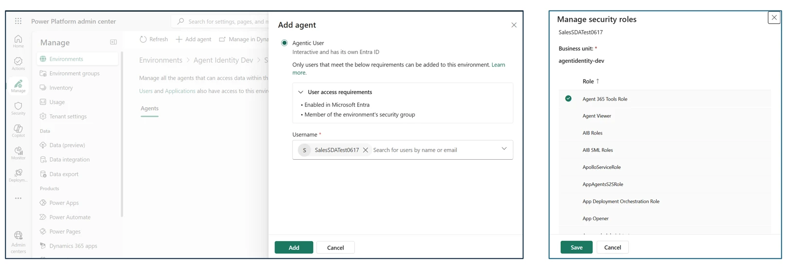This screenshot has width=787, height=264.
Task: Open Actions in the left rail
Action: click(18, 64)
